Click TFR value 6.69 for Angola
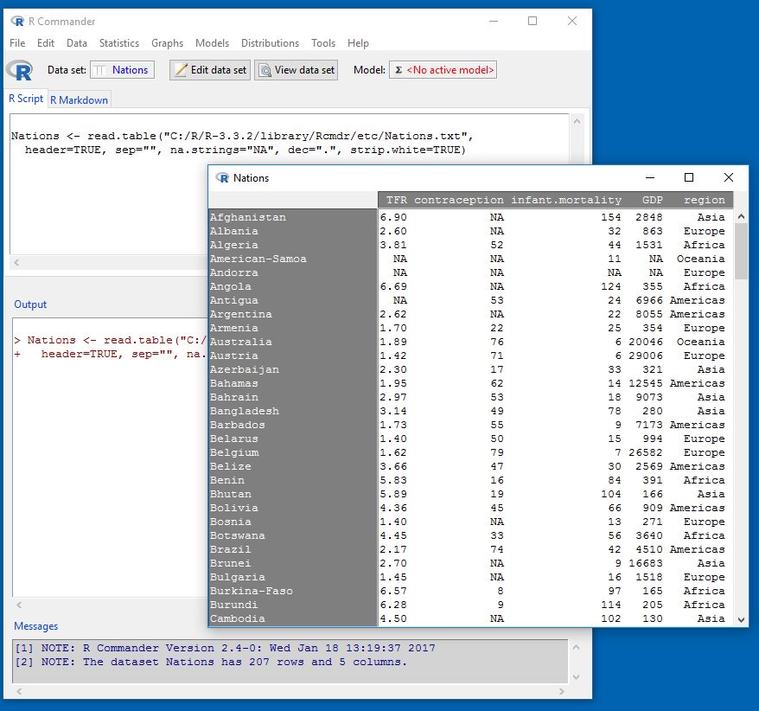Image resolution: width=759 pixels, height=711 pixels. coord(393,286)
